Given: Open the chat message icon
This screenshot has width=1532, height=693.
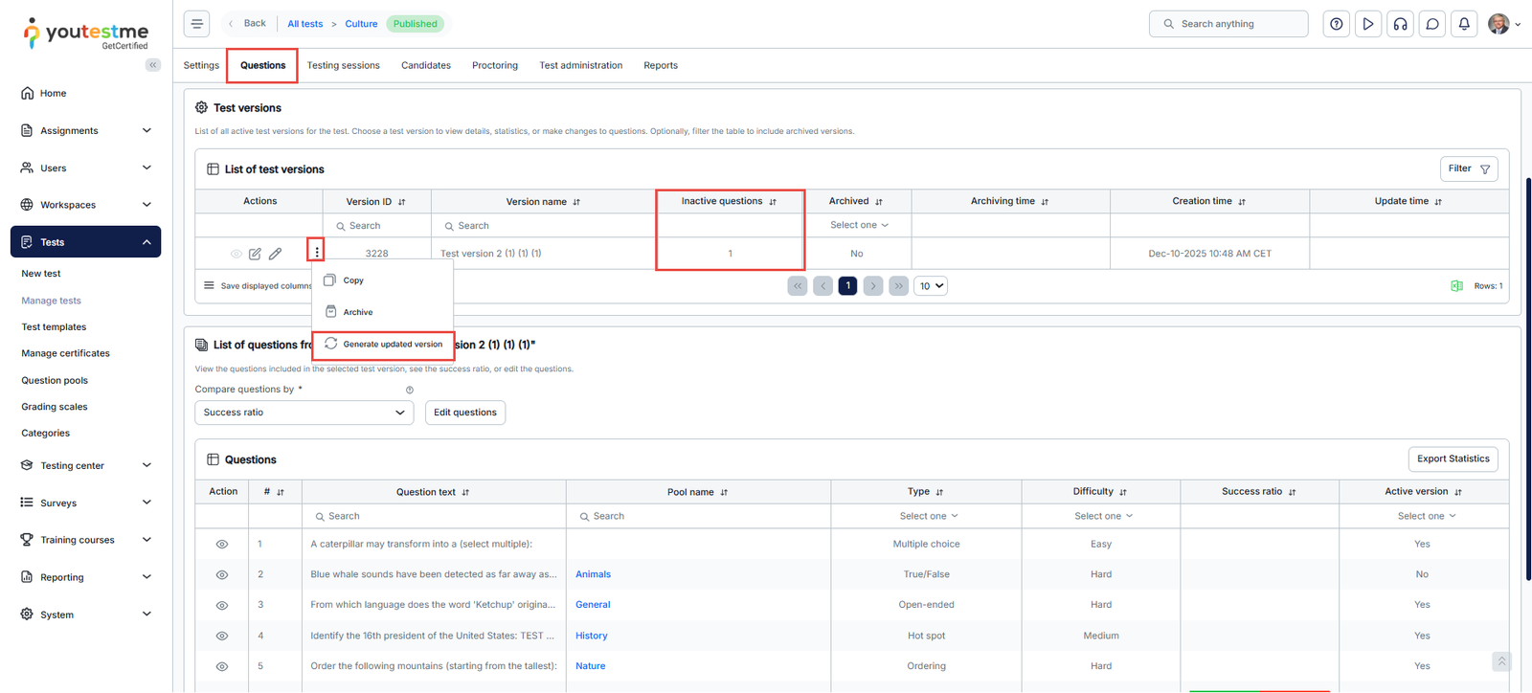Looking at the screenshot, I should (1432, 24).
